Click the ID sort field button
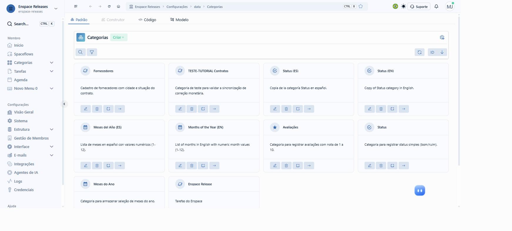The image size is (512, 231). [x=432, y=52]
